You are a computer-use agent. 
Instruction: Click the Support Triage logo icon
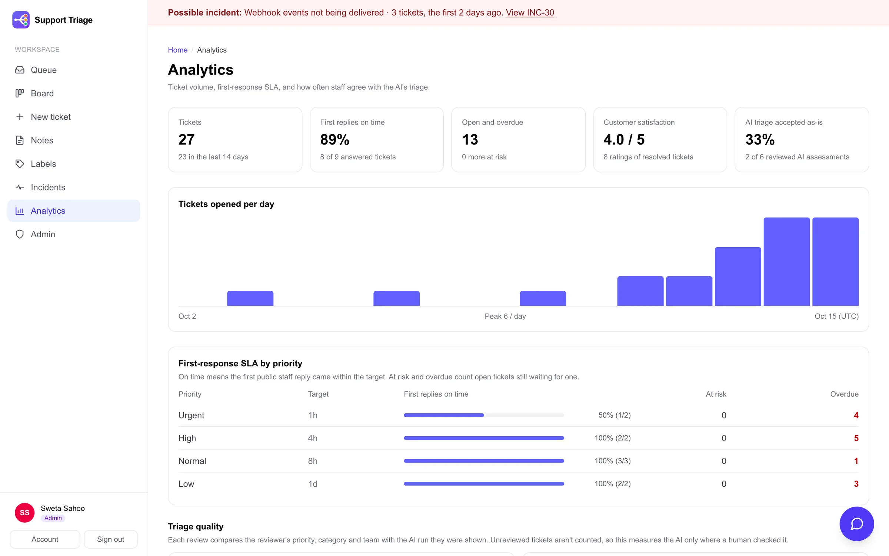(x=21, y=20)
